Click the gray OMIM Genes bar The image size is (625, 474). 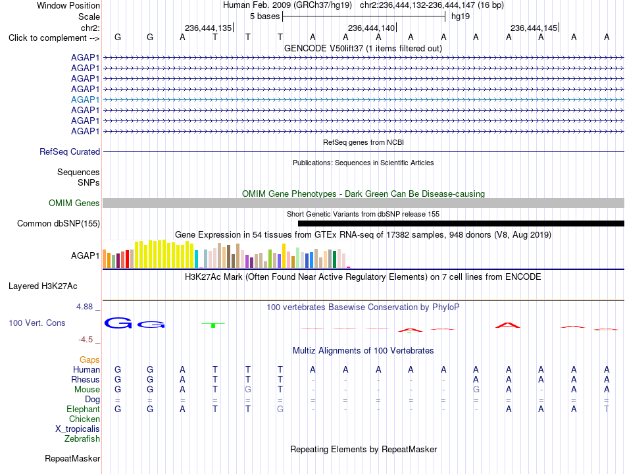click(363, 203)
